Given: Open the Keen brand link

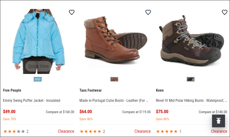Looking at the screenshot, I should pyautogui.click(x=160, y=90).
